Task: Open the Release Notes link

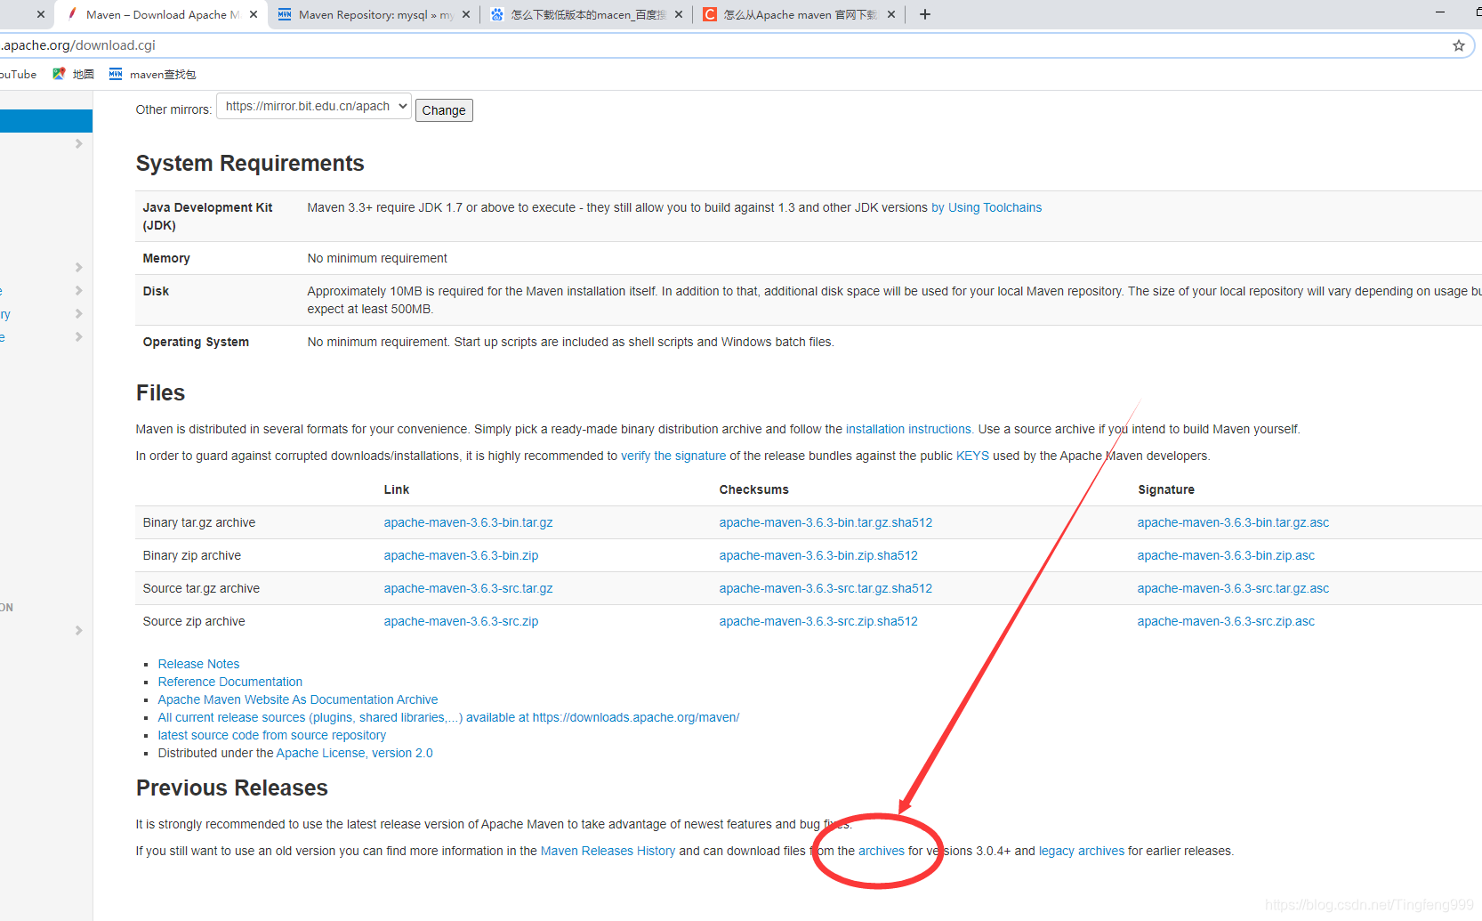Action: 199,664
